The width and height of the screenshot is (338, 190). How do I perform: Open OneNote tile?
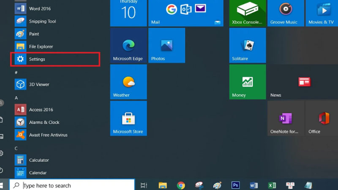pos(286,118)
